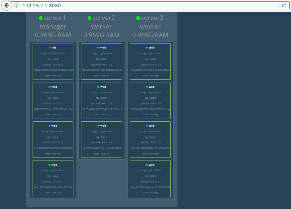Go back using the browser back arrow
Image resolution: width=291 pixels, height=209 pixels.
pyautogui.click(x=7, y=5)
